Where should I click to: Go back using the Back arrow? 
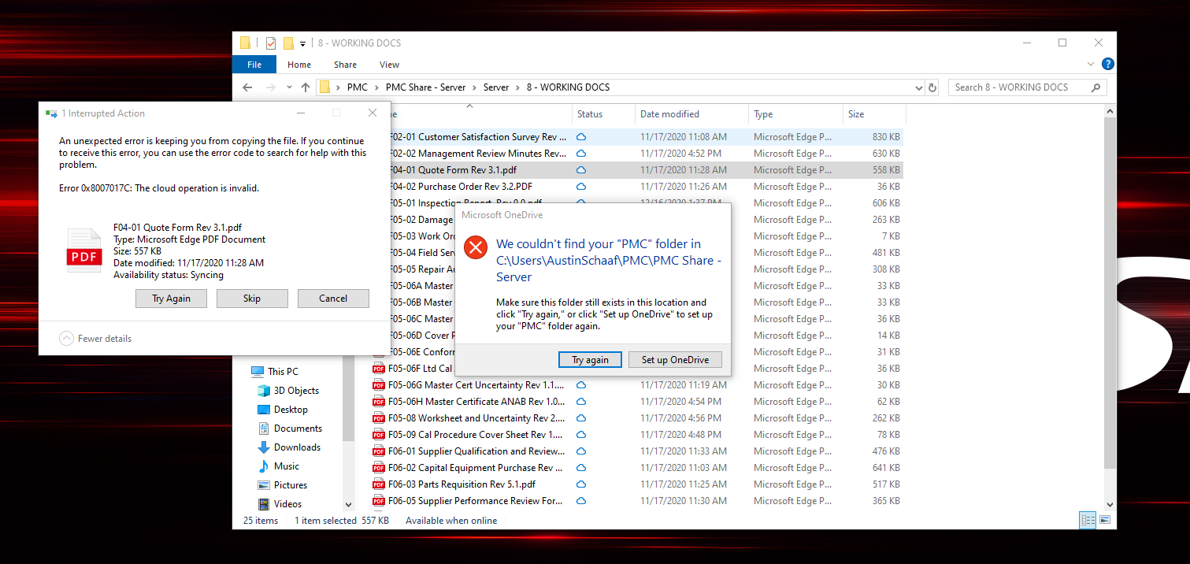coord(247,87)
